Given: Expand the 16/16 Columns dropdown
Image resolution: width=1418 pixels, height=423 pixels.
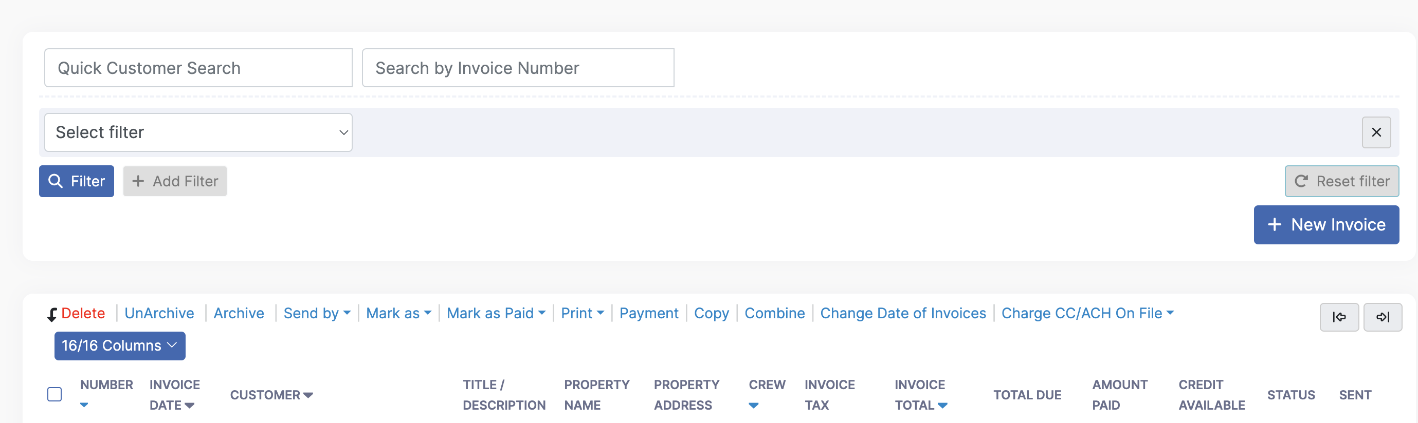Looking at the screenshot, I should point(119,345).
